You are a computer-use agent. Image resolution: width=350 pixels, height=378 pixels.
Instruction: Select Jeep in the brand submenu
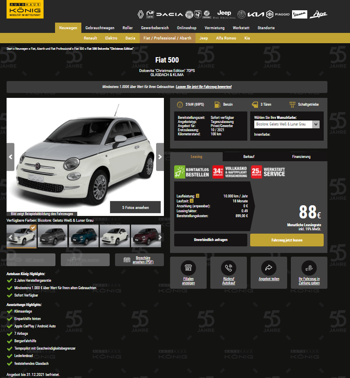coord(203,38)
